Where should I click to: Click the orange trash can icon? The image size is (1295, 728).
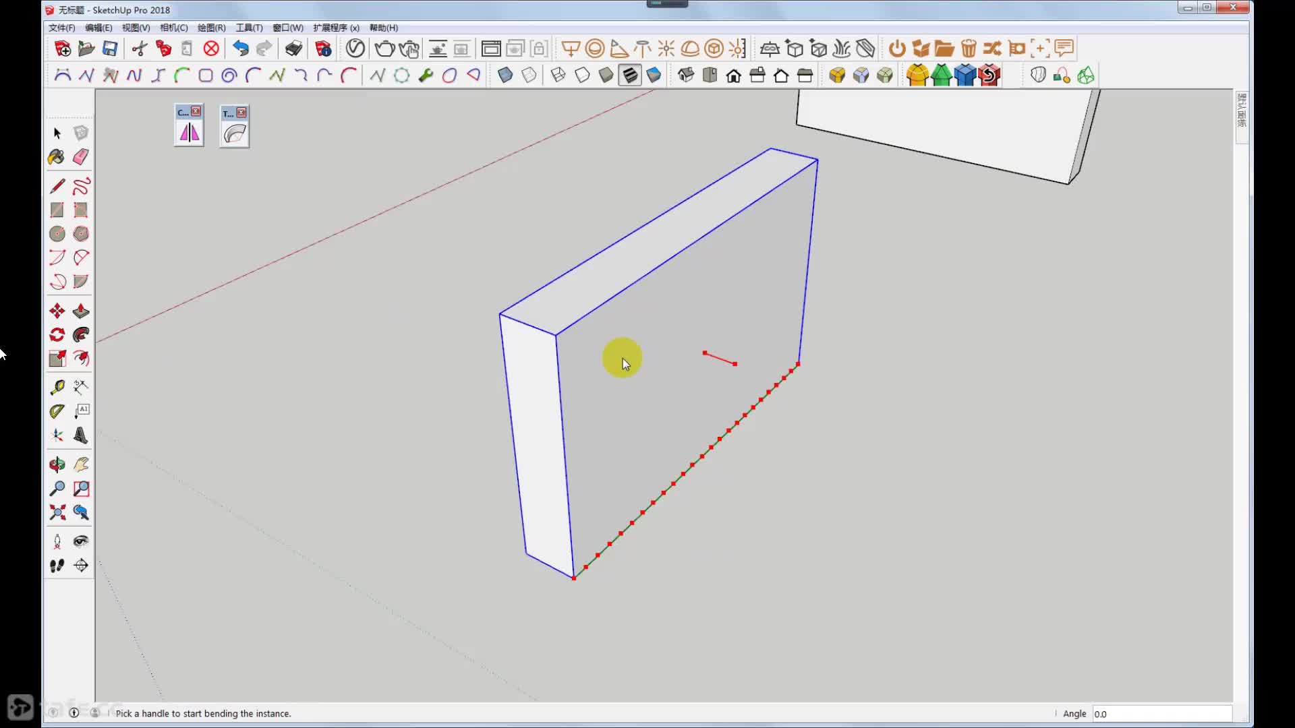click(x=969, y=49)
